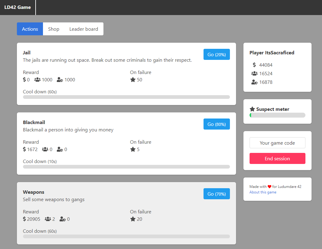
Task: Click the dollar icon in the Blackmail reward
Action: [25, 149]
